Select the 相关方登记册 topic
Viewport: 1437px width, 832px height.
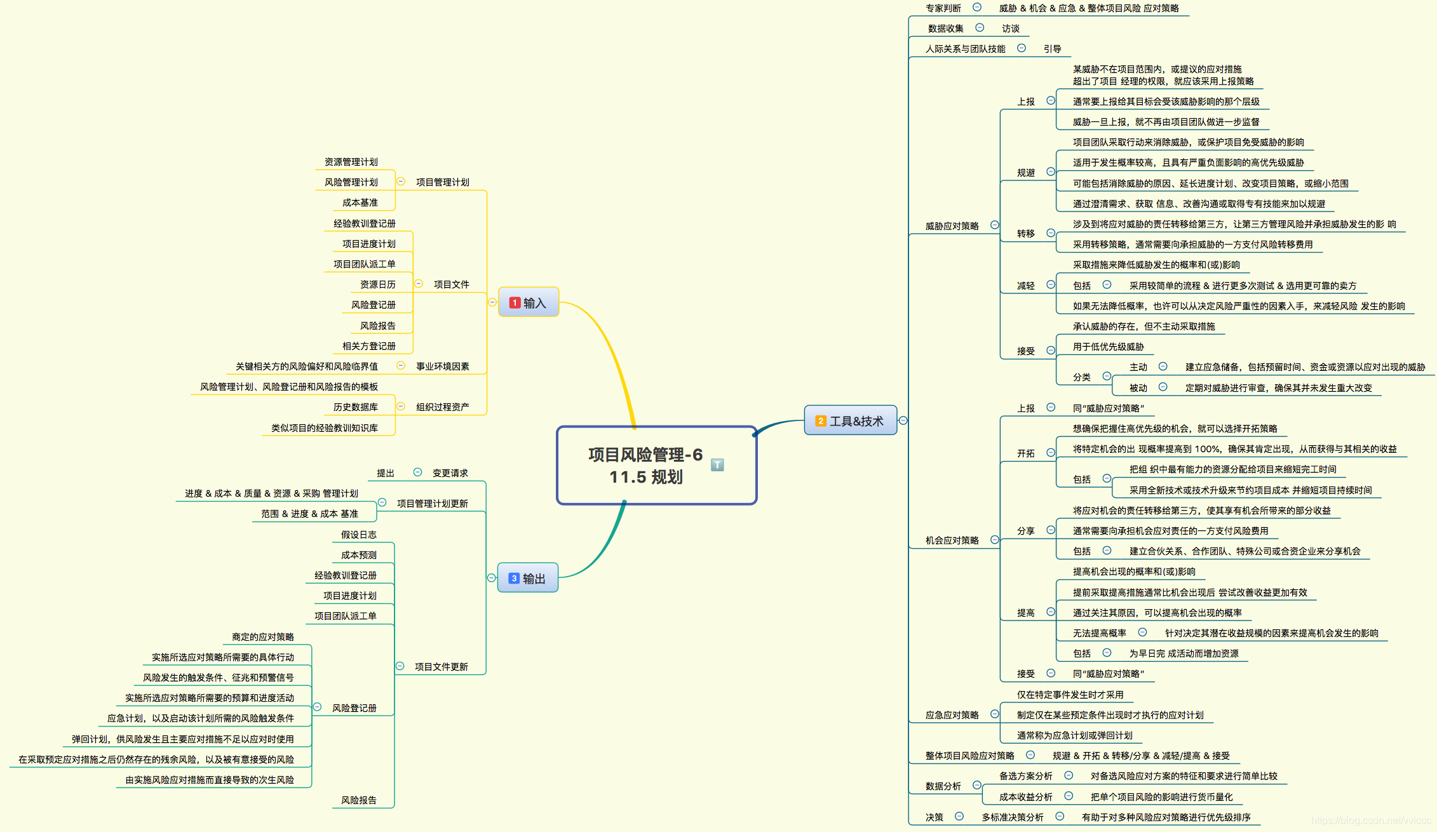[368, 346]
